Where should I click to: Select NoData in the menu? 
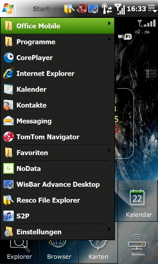(57, 169)
